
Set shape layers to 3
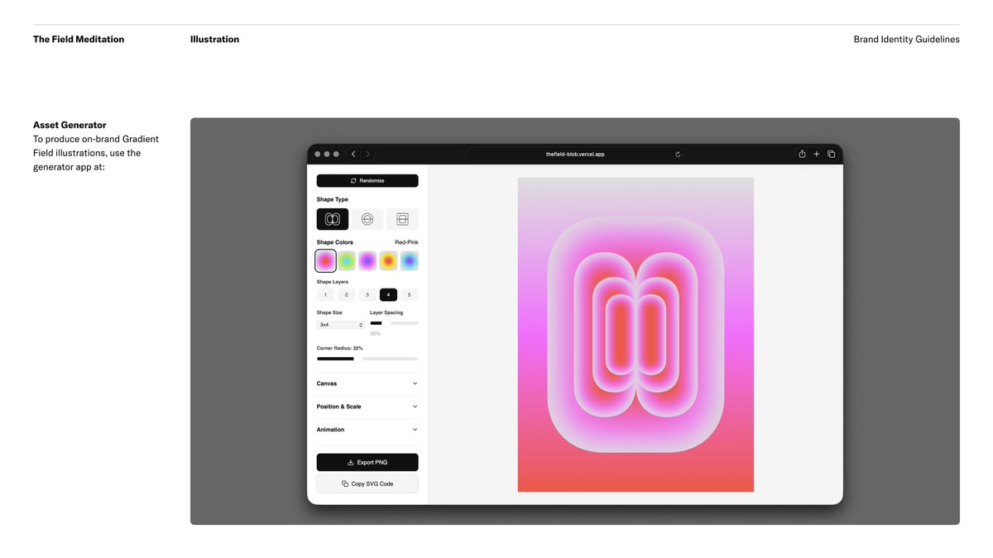pos(367,295)
